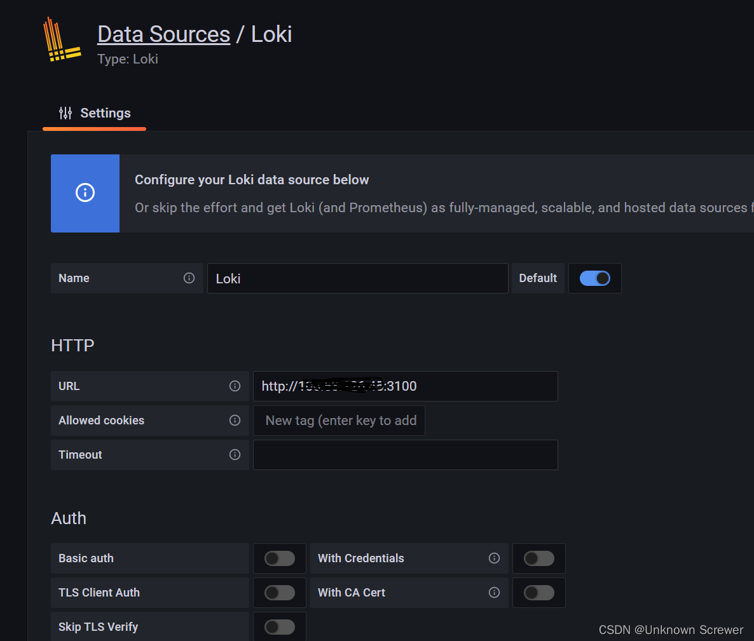Click the With CA Cert info icon
The height and width of the screenshot is (641, 754).
494,593
